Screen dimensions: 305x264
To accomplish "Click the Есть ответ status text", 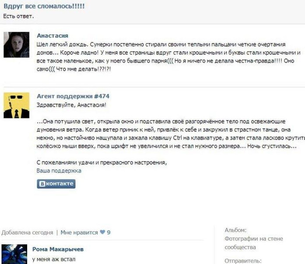I will point(18,16).
